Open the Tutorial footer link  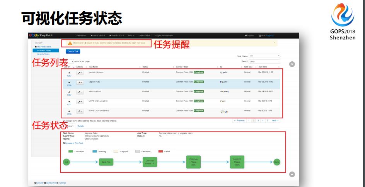[61, 183]
